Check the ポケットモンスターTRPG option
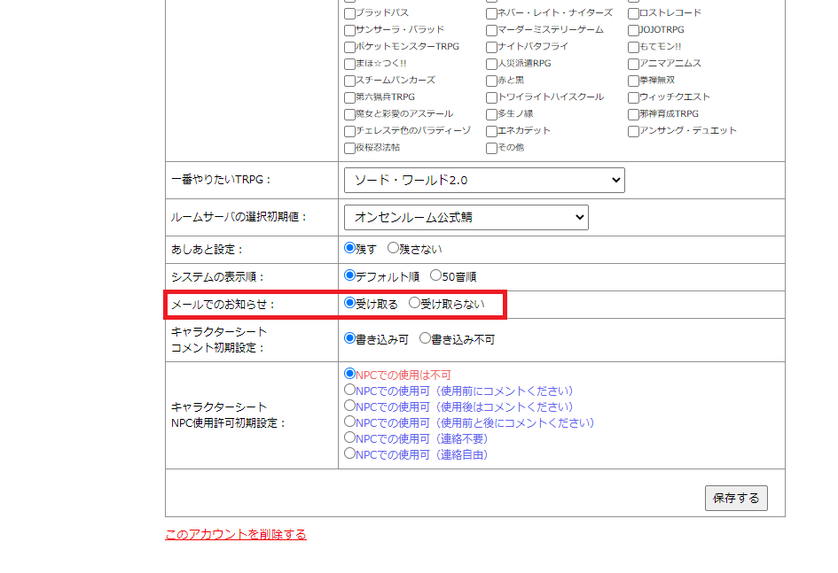838x573 pixels. click(349, 47)
